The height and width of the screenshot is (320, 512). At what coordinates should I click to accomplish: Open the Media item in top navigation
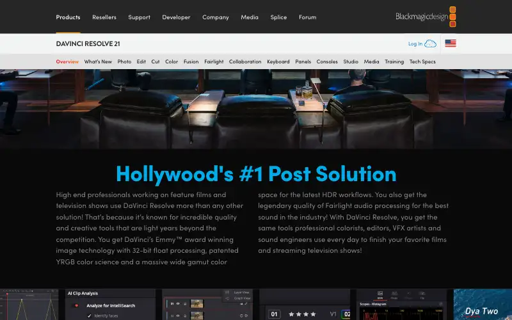pyautogui.click(x=250, y=17)
